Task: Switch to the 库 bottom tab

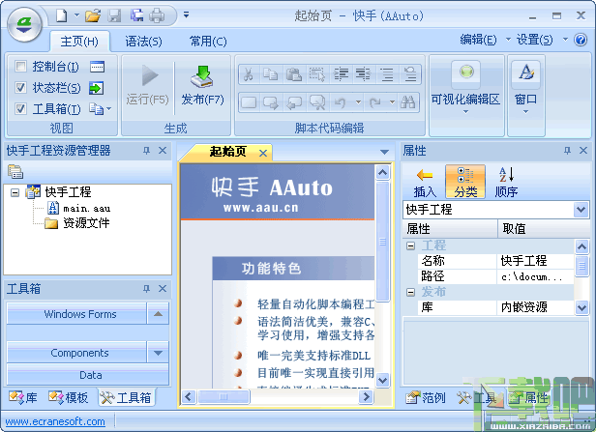Action: point(23,398)
